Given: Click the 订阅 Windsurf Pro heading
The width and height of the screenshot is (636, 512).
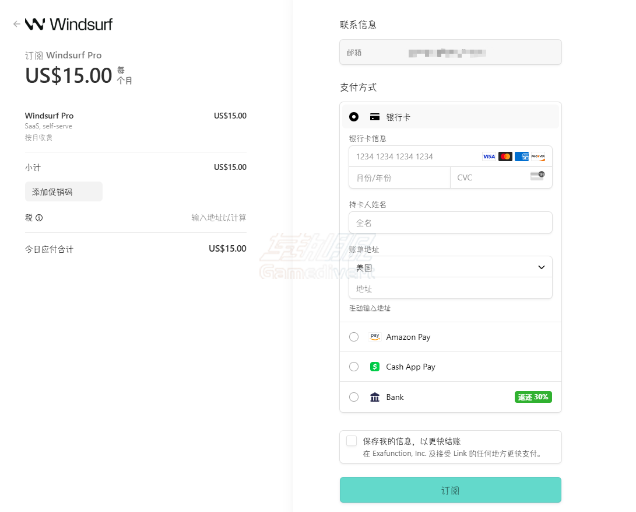Looking at the screenshot, I should (64, 55).
